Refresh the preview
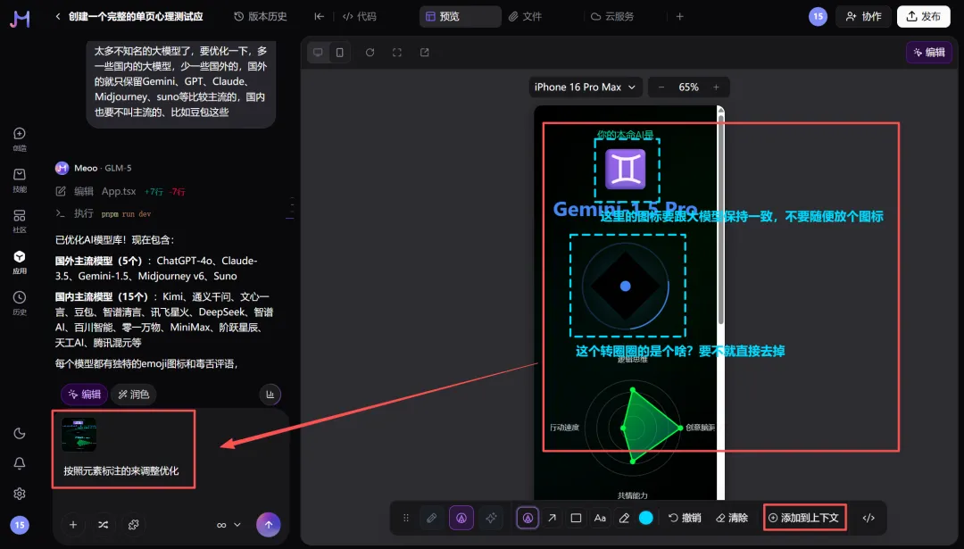Image resolution: width=964 pixels, height=549 pixels. point(370,53)
